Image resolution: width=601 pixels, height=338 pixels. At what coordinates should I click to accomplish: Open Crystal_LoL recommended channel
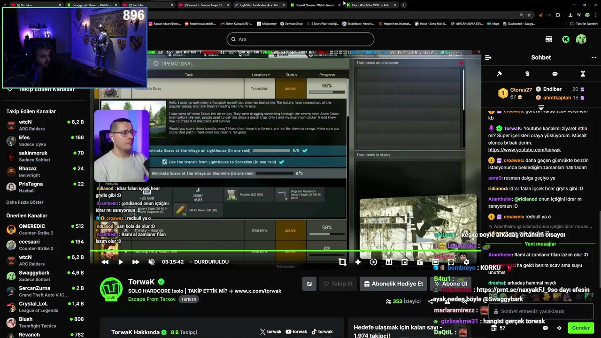pos(45,307)
